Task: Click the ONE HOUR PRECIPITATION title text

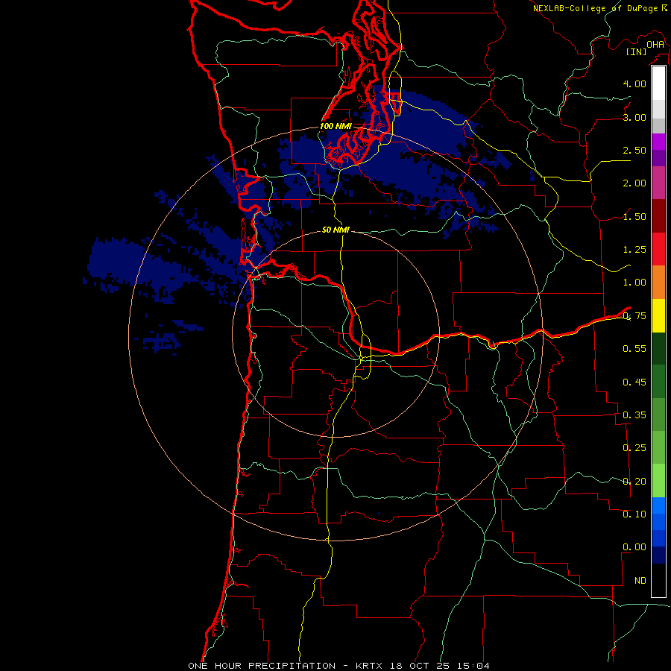Action: [262, 666]
